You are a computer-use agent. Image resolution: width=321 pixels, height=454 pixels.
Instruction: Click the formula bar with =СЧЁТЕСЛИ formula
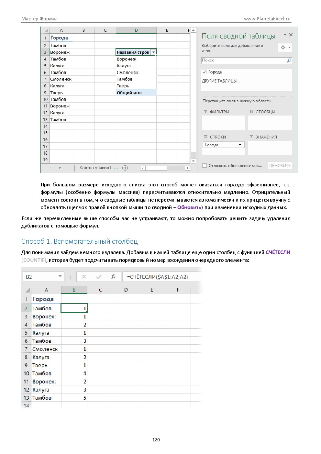click(x=162, y=277)
